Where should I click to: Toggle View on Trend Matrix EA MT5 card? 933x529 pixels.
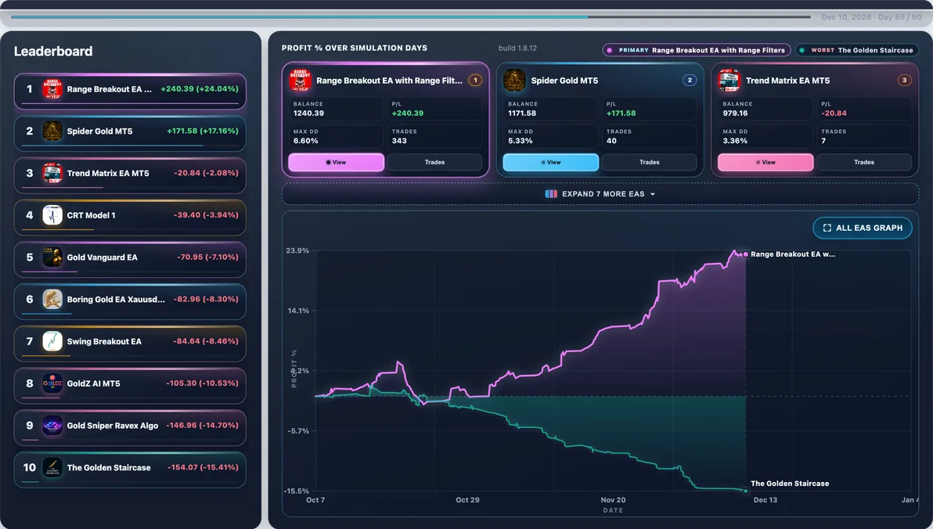pyautogui.click(x=765, y=162)
